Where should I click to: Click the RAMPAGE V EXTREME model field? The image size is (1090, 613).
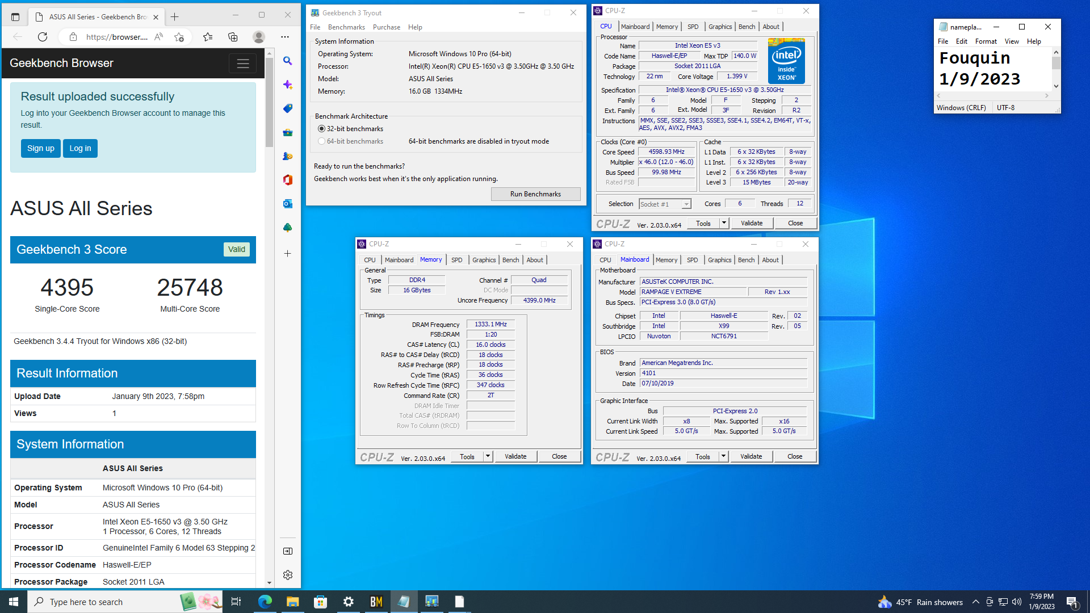pyautogui.click(x=693, y=292)
